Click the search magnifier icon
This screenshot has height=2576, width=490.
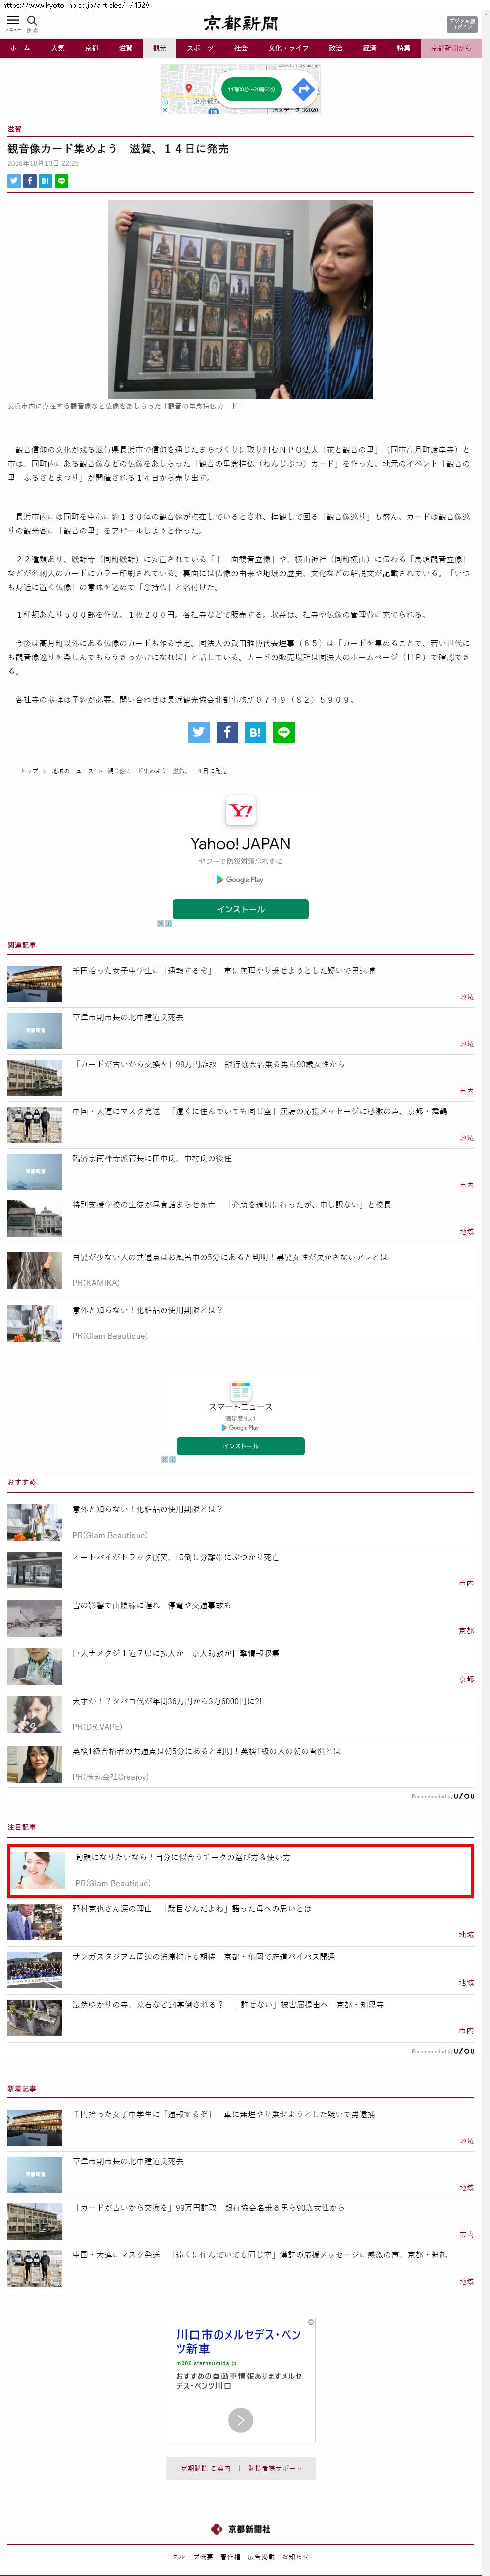[x=32, y=21]
